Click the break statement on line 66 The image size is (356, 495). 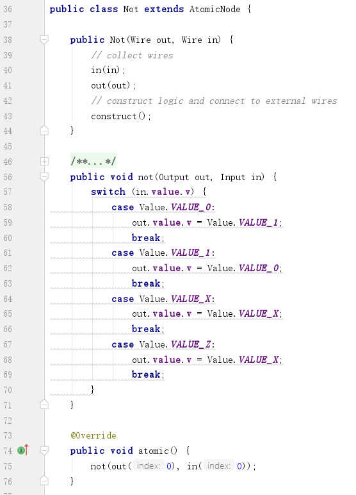[148, 329]
